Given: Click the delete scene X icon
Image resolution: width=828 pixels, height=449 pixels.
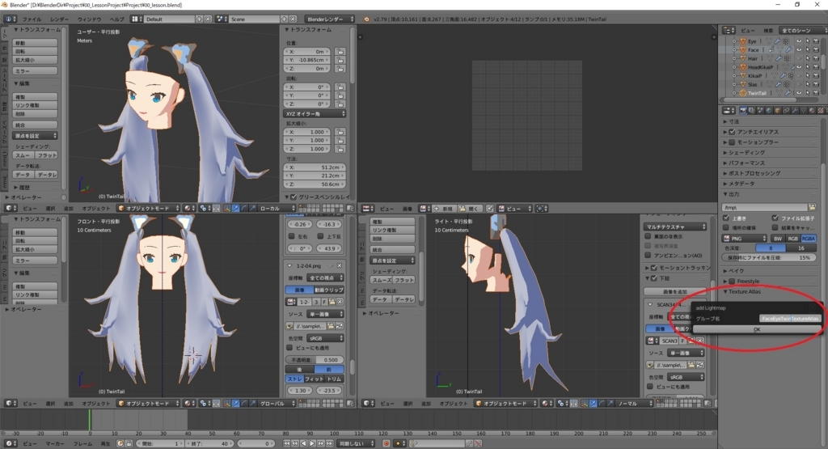Looking at the screenshot, I should coord(293,19).
